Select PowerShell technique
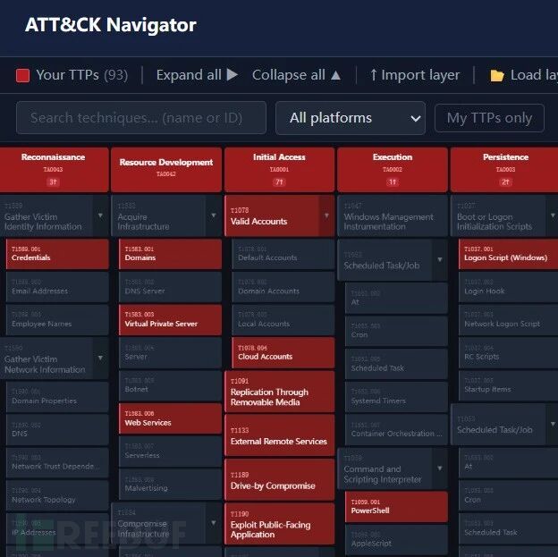558x557 pixels. click(396, 507)
